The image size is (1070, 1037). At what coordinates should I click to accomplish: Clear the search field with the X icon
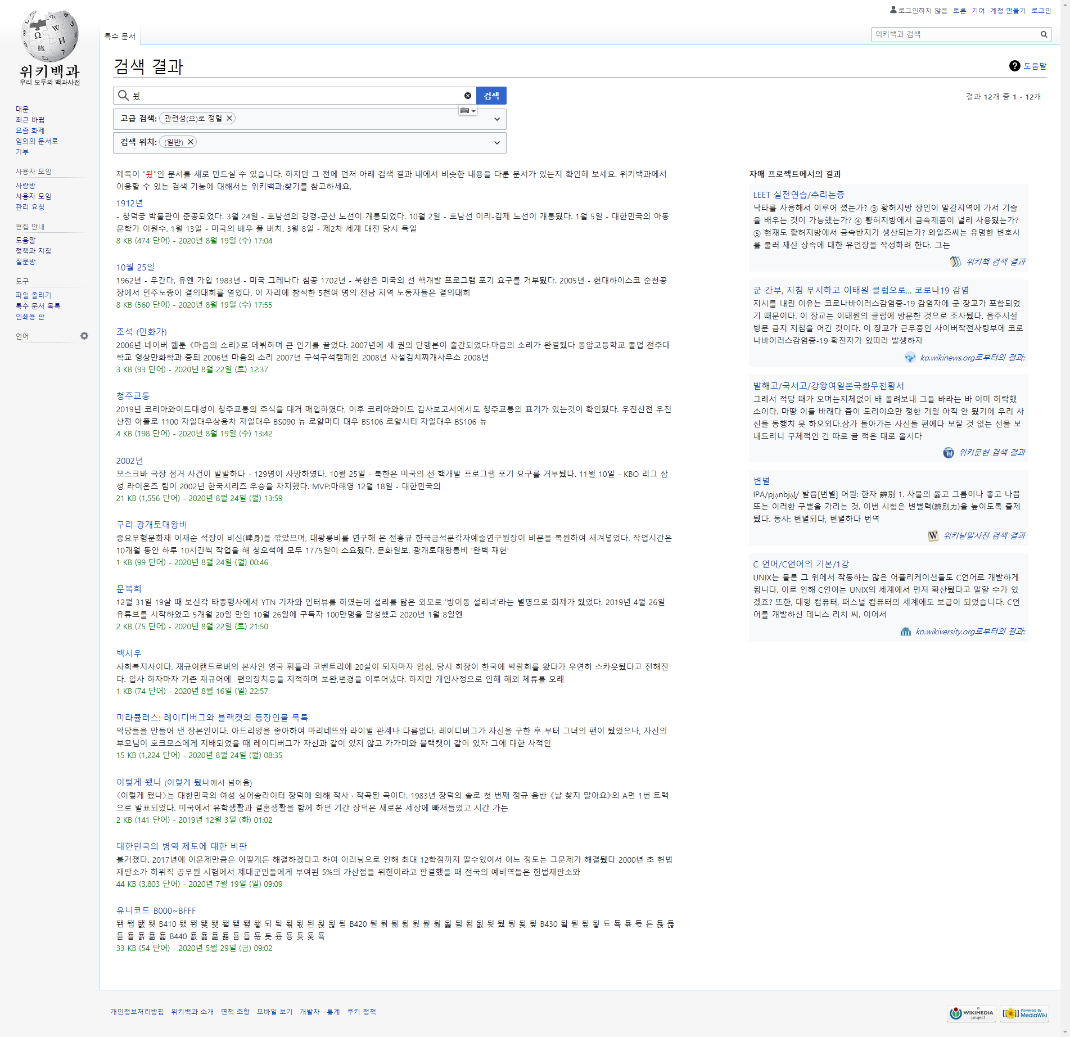tap(467, 96)
